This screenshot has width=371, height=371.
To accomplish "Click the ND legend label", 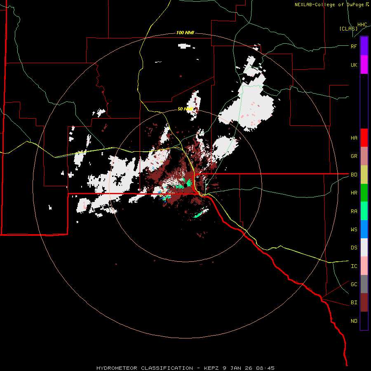I will (x=354, y=321).
